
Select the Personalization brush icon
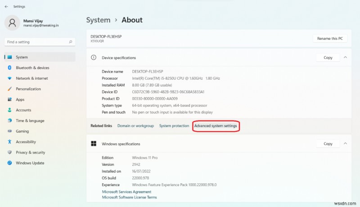tap(9, 89)
